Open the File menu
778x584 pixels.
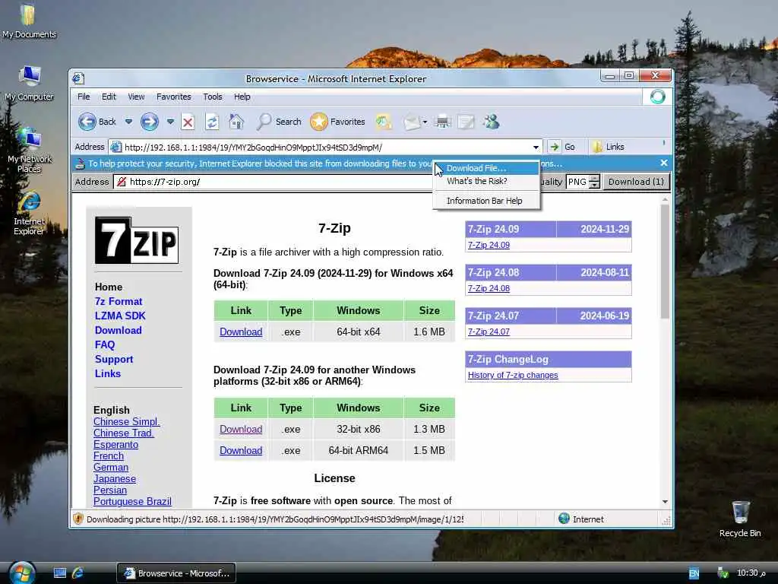click(x=84, y=97)
